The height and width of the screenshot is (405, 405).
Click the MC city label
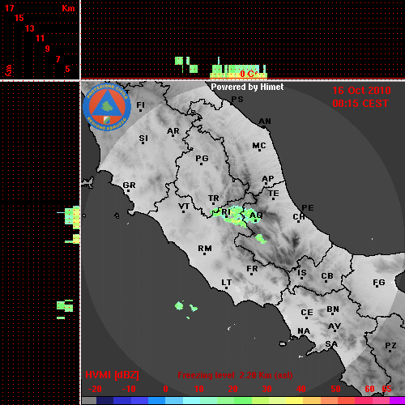point(259,146)
